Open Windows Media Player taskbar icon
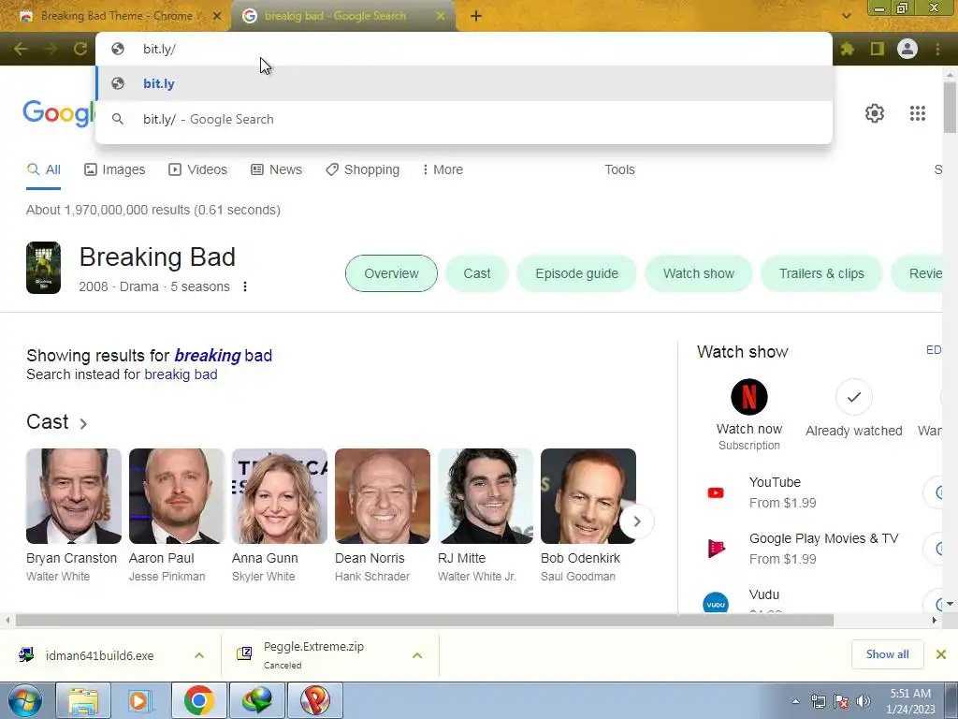Image resolution: width=958 pixels, height=719 pixels. (x=140, y=700)
